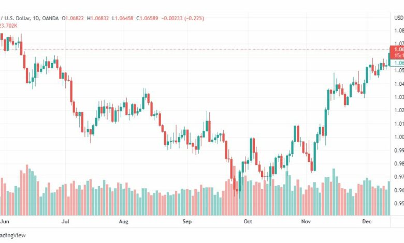Click the price change −0.00233 (−0.22%) text
Image resolution: width=404 pixels, height=243 pixels.
point(183,18)
